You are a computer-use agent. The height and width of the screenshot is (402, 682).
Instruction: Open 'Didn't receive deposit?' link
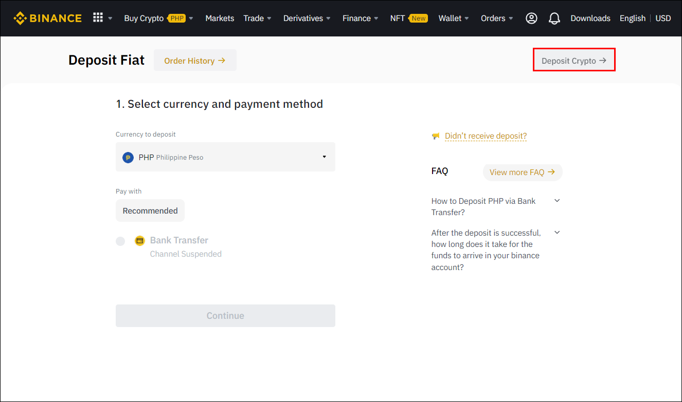point(485,136)
